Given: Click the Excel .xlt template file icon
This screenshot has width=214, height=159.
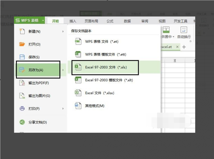Looking at the screenshot, I should click(78, 80).
